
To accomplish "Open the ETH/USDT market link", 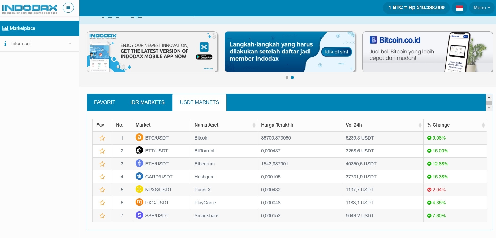I will click(x=157, y=164).
